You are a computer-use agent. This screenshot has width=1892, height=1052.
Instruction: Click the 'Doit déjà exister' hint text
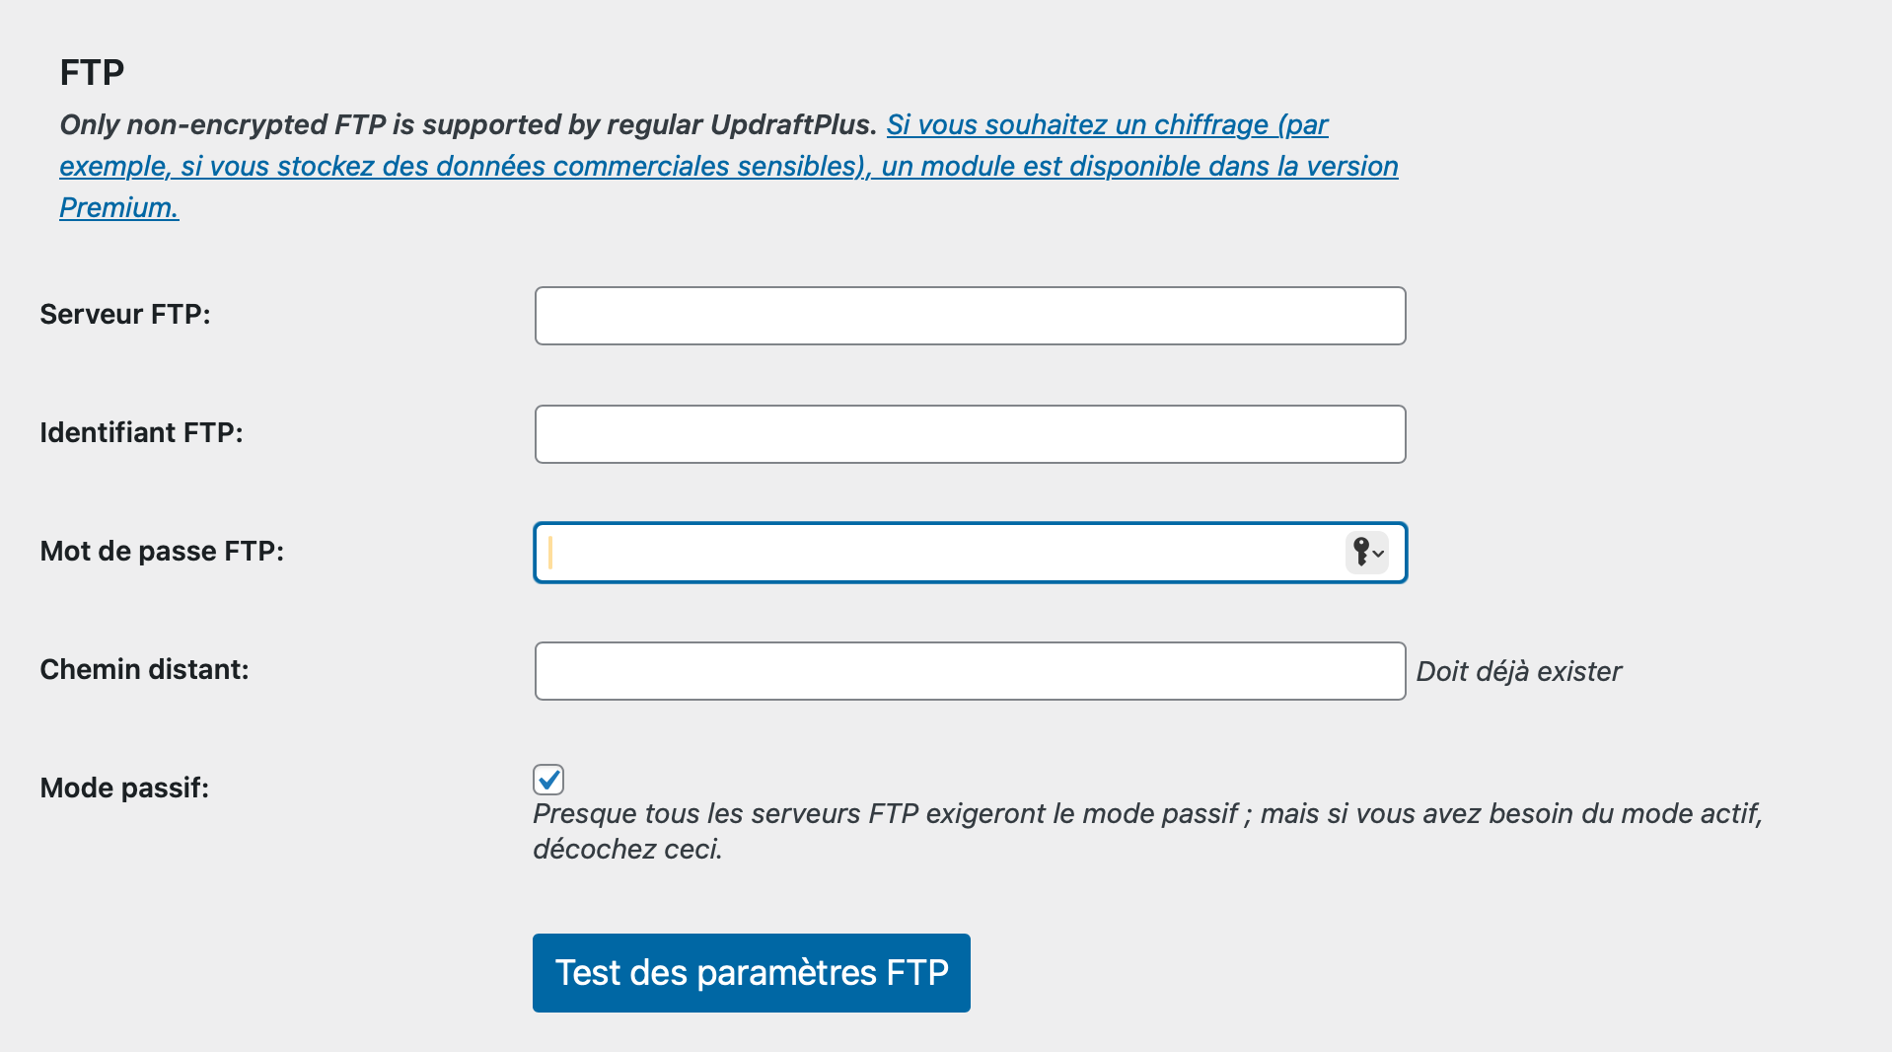pyautogui.click(x=1518, y=672)
